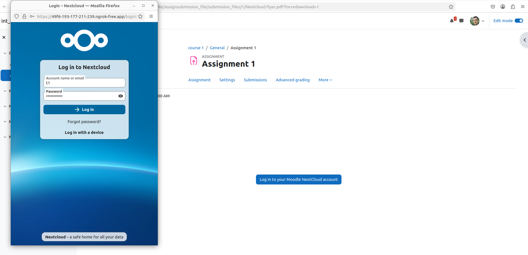Choose Log in with a device
This screenshot has height=255, width=528.
pos(84,132)
